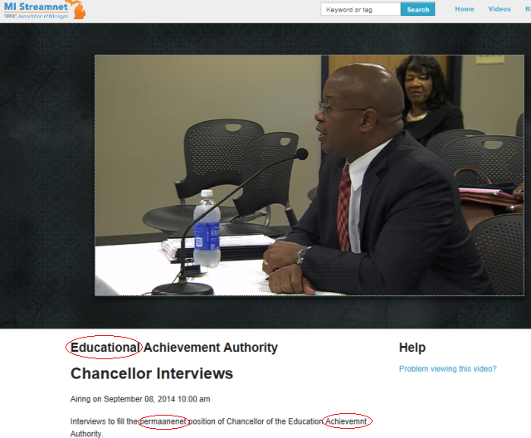Go to the Videos navigation item
531x438 pixels.
click(499, 9)
